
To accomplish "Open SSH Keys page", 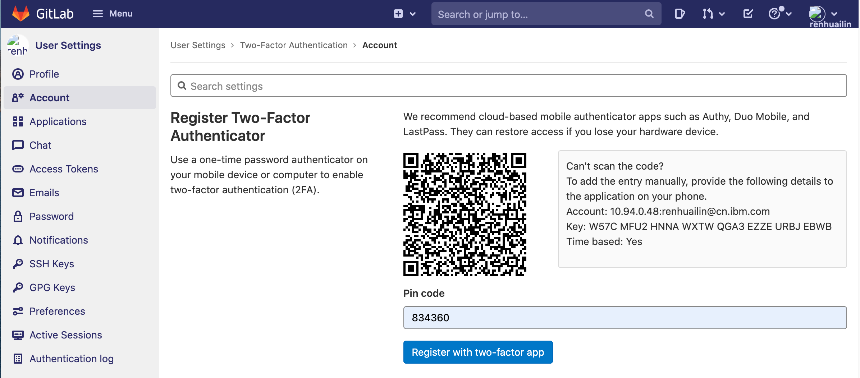I will point(52,264).
